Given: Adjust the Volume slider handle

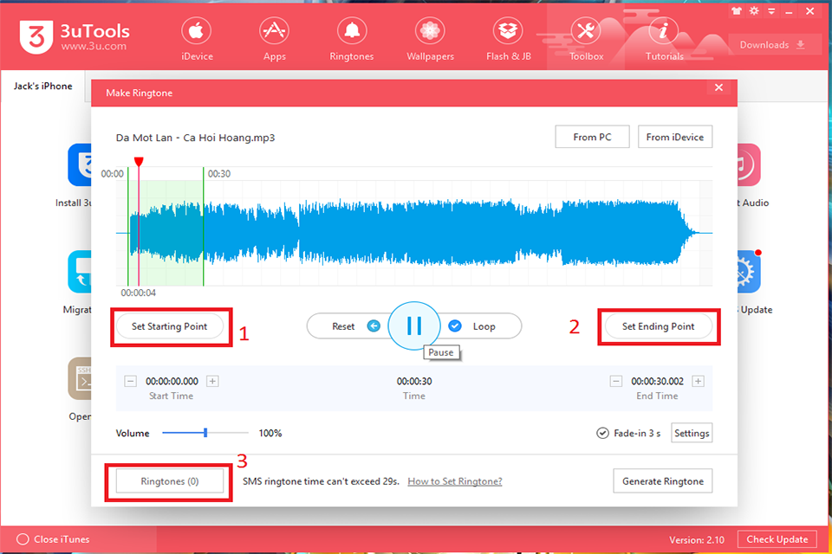Looking at the screenshot, I should [205, 433].
